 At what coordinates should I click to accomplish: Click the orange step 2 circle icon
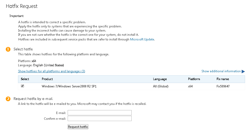pos(8,99)
